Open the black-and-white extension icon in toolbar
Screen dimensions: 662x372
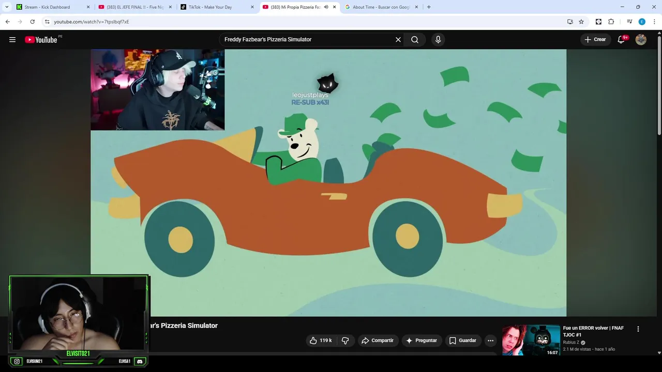point(598,22)
